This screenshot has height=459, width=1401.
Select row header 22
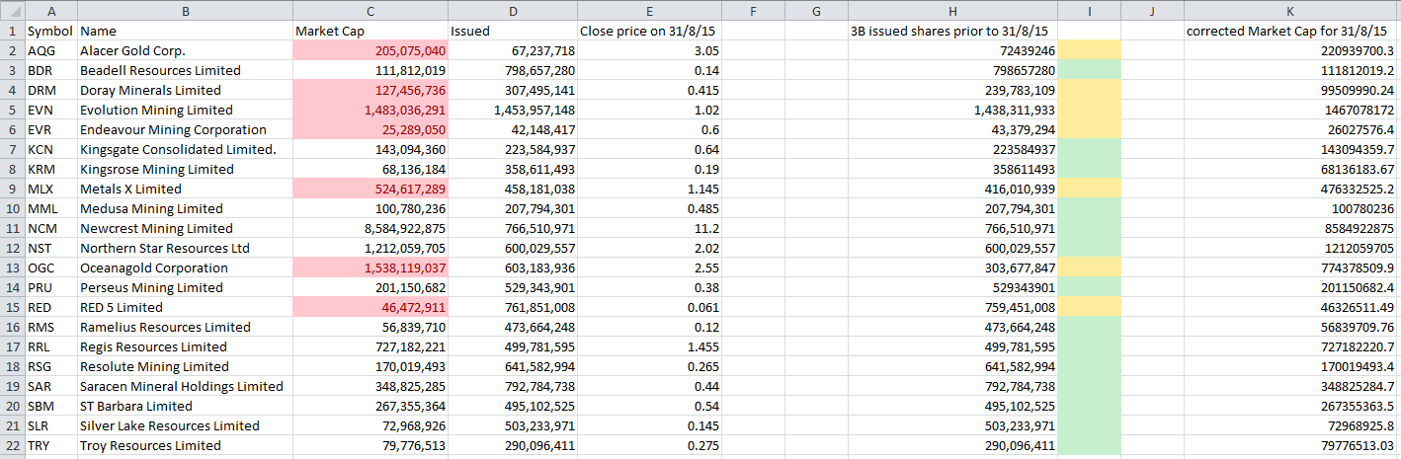[13, 445]
